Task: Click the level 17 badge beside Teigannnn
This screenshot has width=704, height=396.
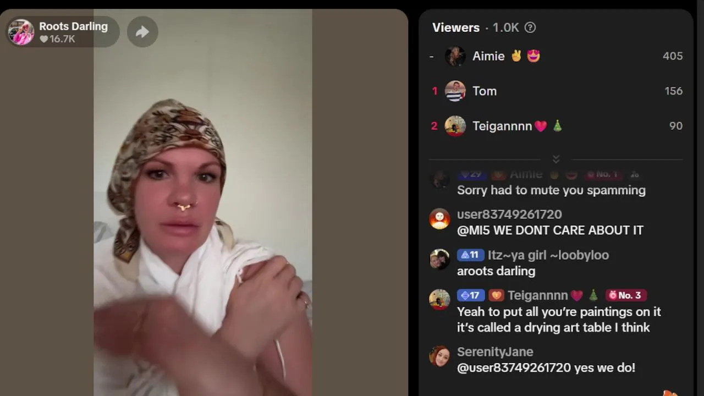Action: point(471,295)
